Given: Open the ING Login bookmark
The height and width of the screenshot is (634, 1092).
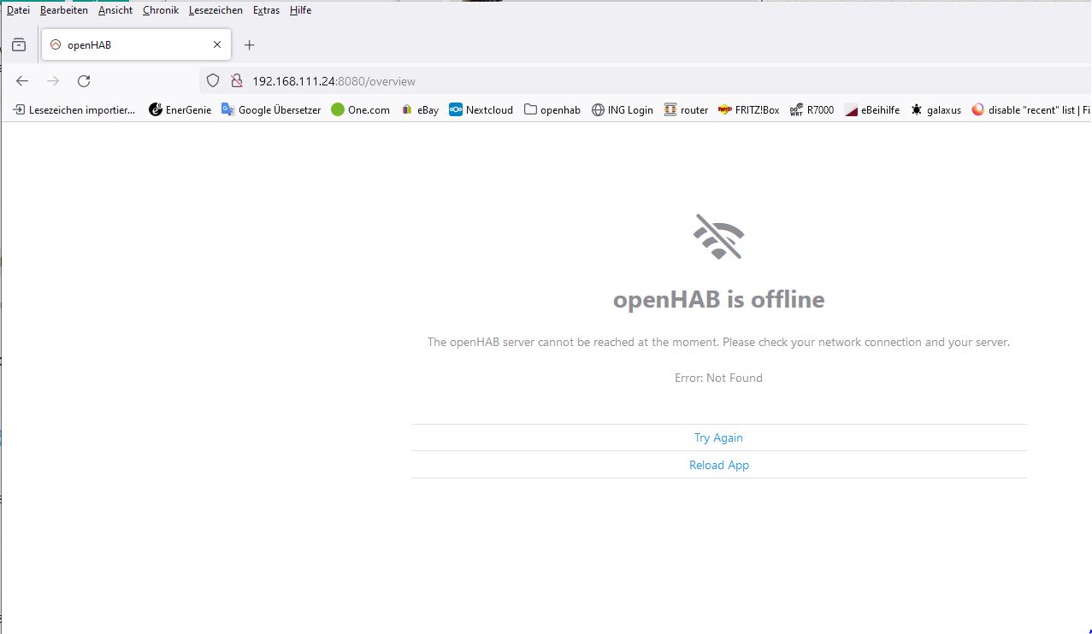Looking at the screenshot, I should (x=623, y=109).
